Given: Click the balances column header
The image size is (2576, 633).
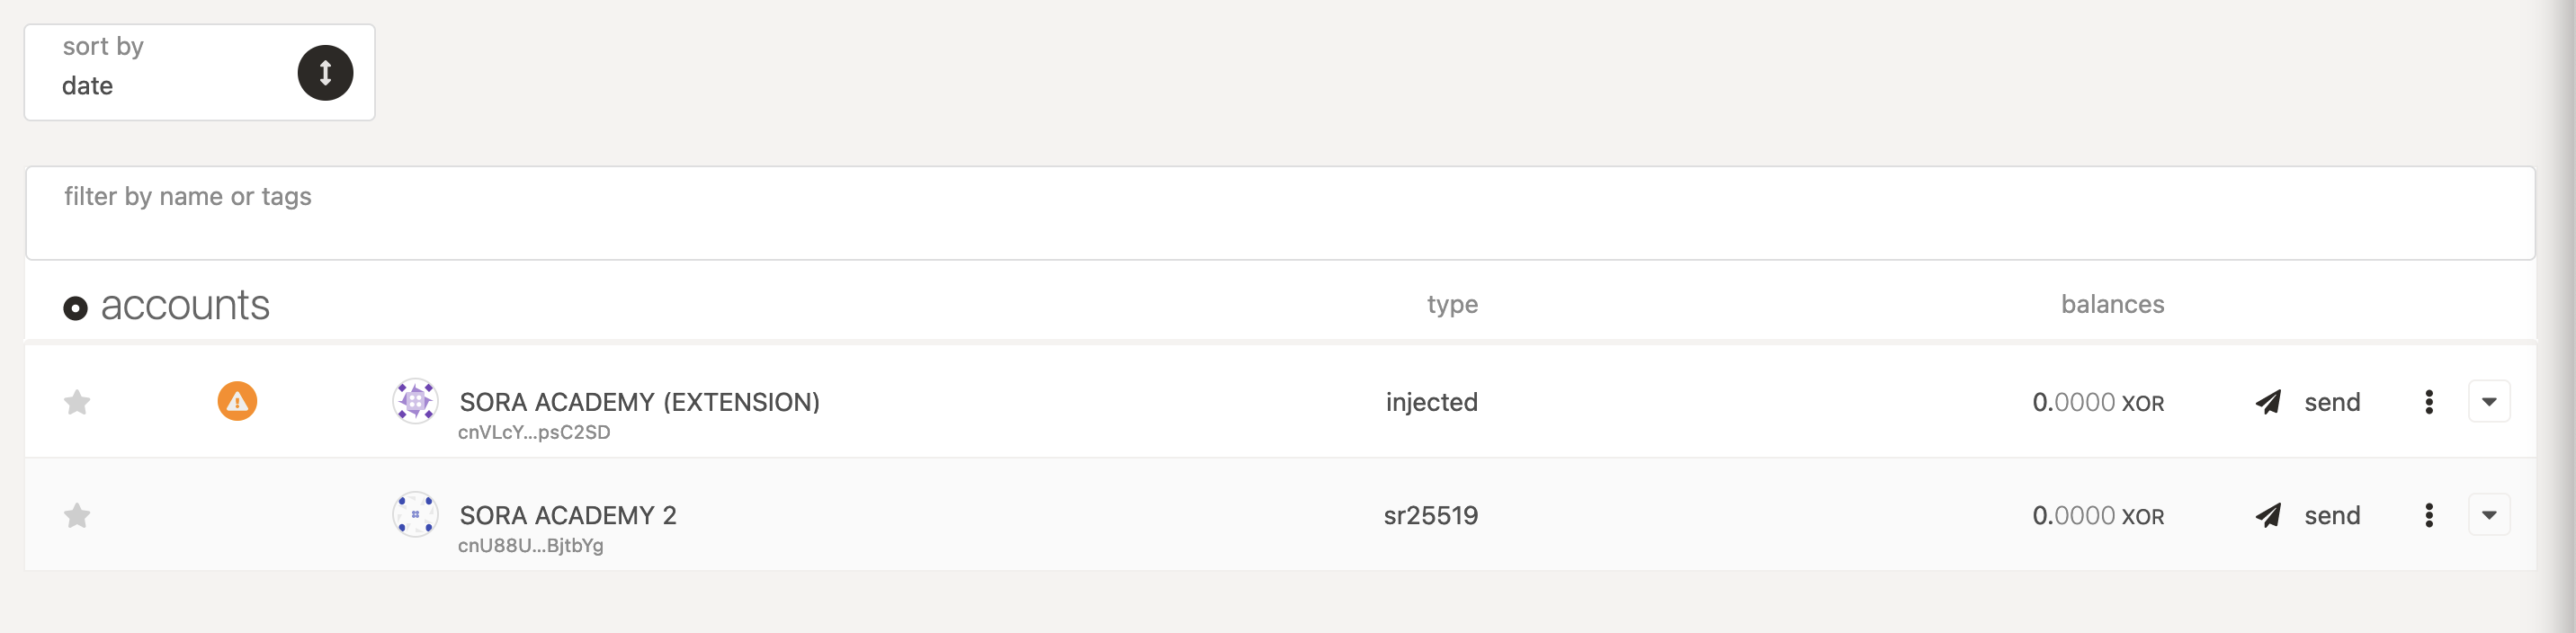Looking at the screenshot, I should click(x=2112, y=304).
